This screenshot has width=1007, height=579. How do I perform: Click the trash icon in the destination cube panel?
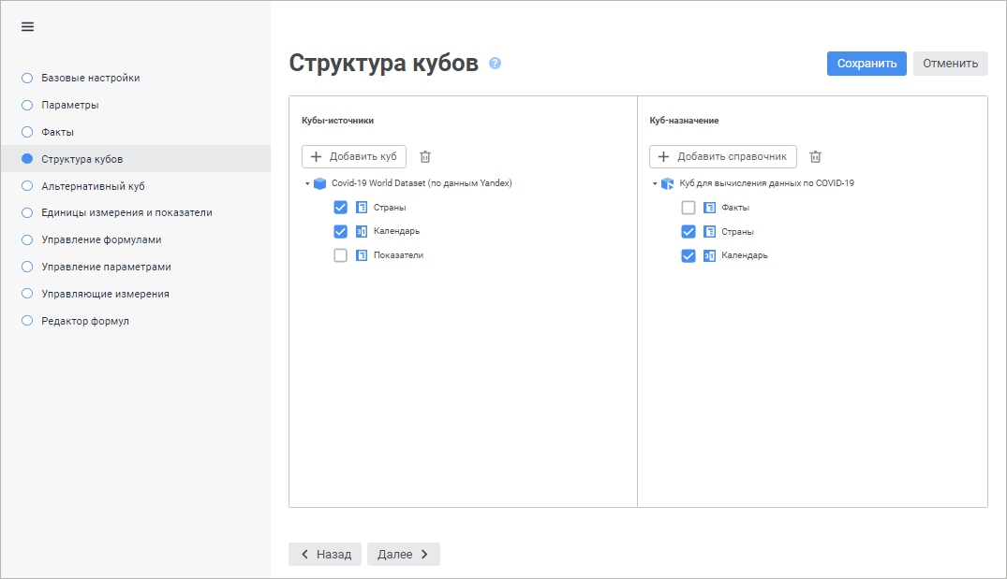coord(815,157)
